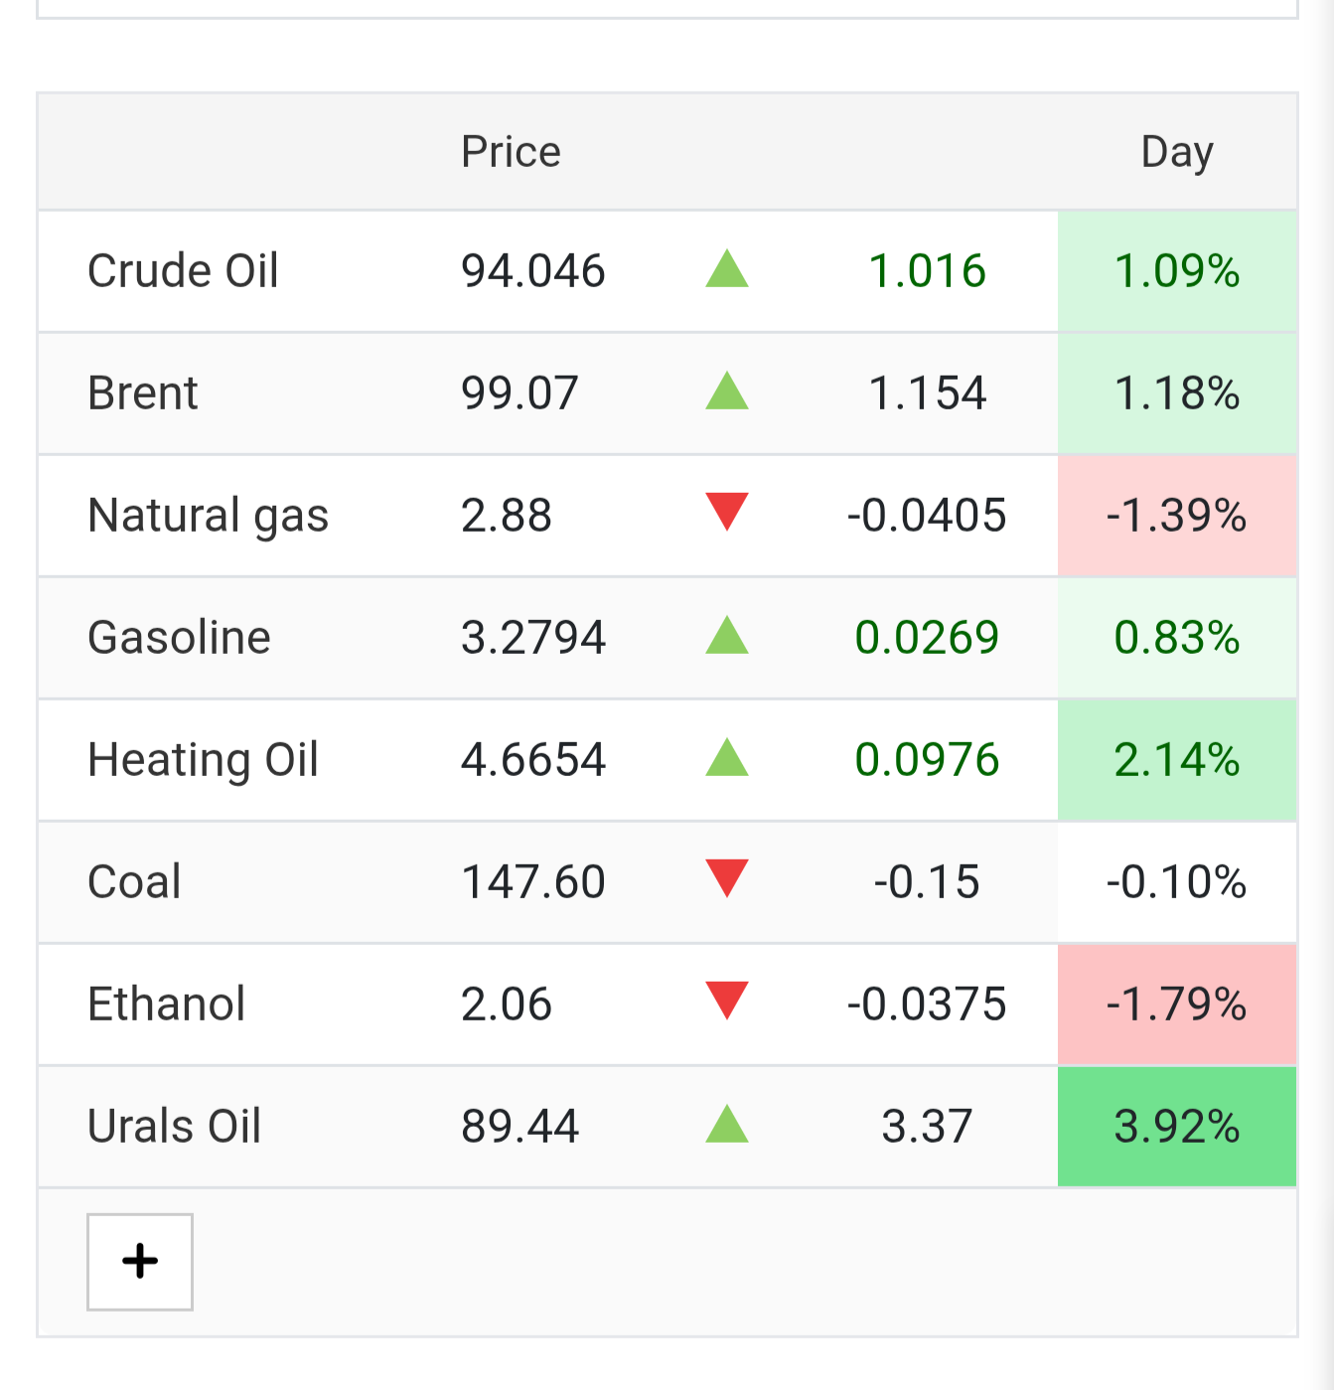Click the 3.92% day change cell
The width and height of the screenshot is (1334, 1390).
click(1177, 1127)
